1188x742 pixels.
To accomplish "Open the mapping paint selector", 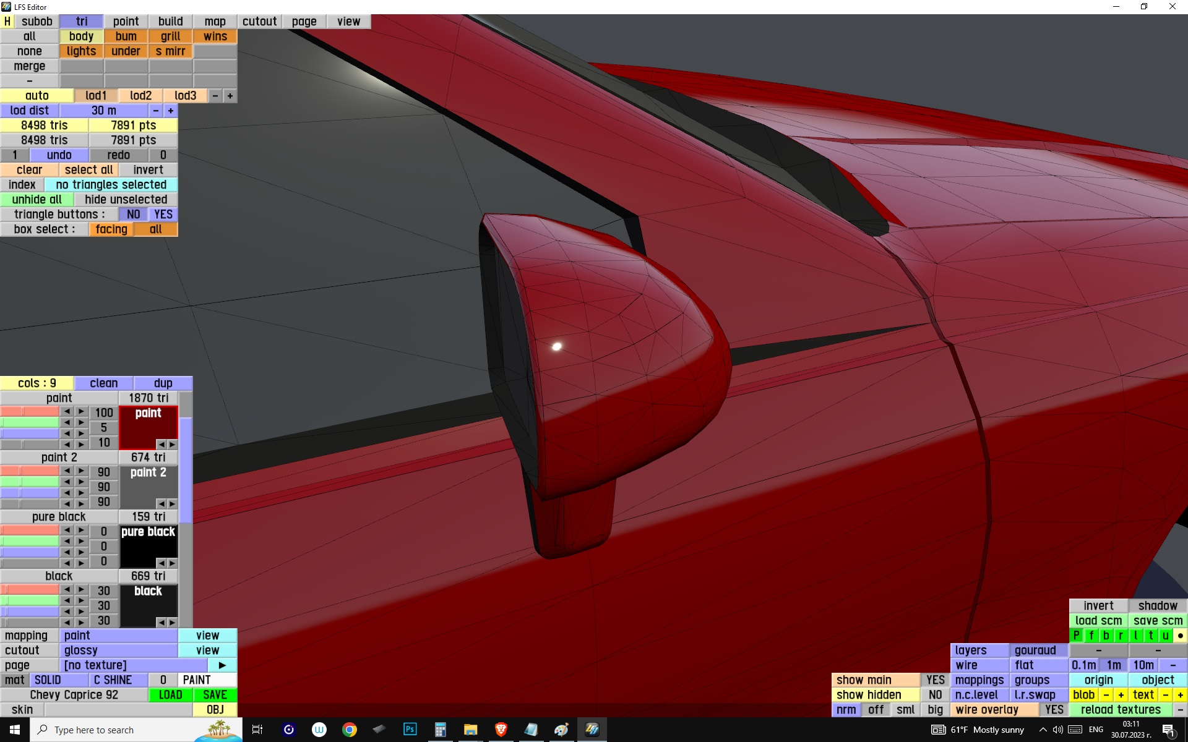I will pos(118,636).
